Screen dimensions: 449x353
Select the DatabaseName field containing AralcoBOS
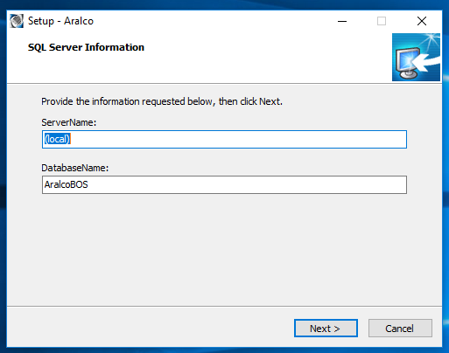(224, 184)
